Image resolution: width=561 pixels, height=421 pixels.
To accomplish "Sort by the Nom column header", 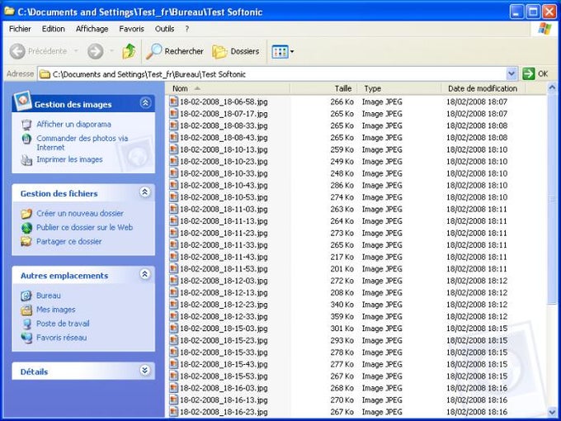I will click(x=229, y=88).
